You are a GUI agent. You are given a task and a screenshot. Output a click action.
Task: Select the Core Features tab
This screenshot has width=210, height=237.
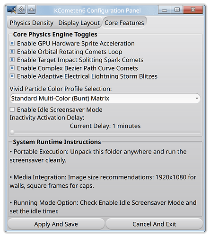[x=124, y=23]
